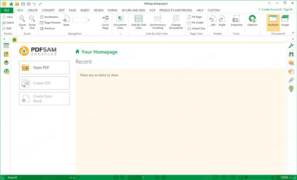This screenshot has width=297, height=180.
Task: Switch to the SECURE AND SIGN tab
Action: click(x=133, y=10)
